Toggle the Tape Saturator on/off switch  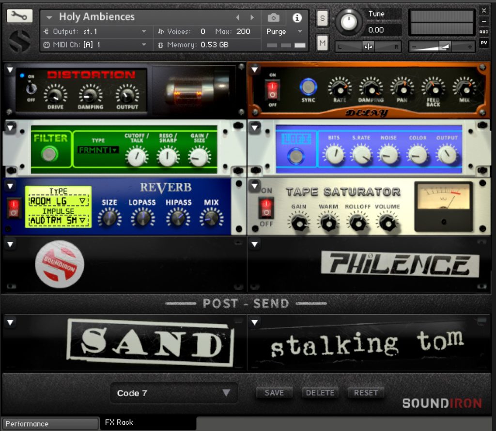tap(266, 208)
